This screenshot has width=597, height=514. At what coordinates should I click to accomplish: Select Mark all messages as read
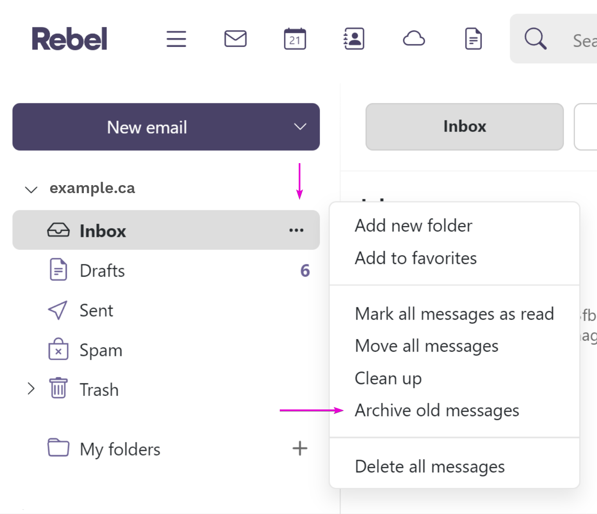click(454, 315)
